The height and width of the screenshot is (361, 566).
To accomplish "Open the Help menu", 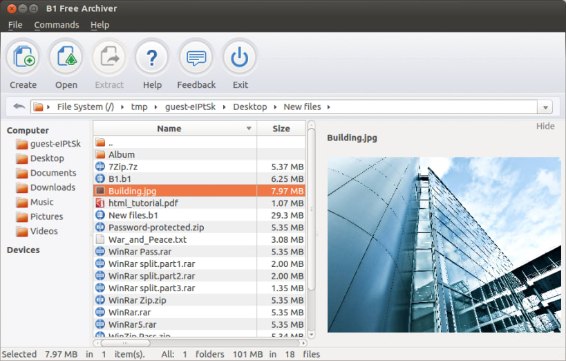I will click(x=100, y=25).
